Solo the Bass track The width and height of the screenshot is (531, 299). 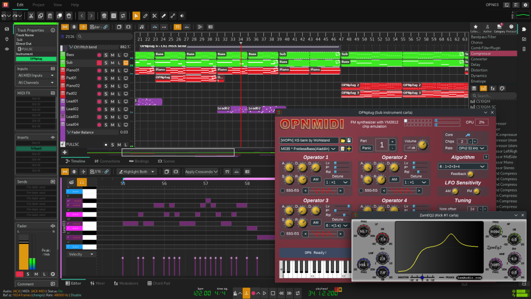(105, 55)
